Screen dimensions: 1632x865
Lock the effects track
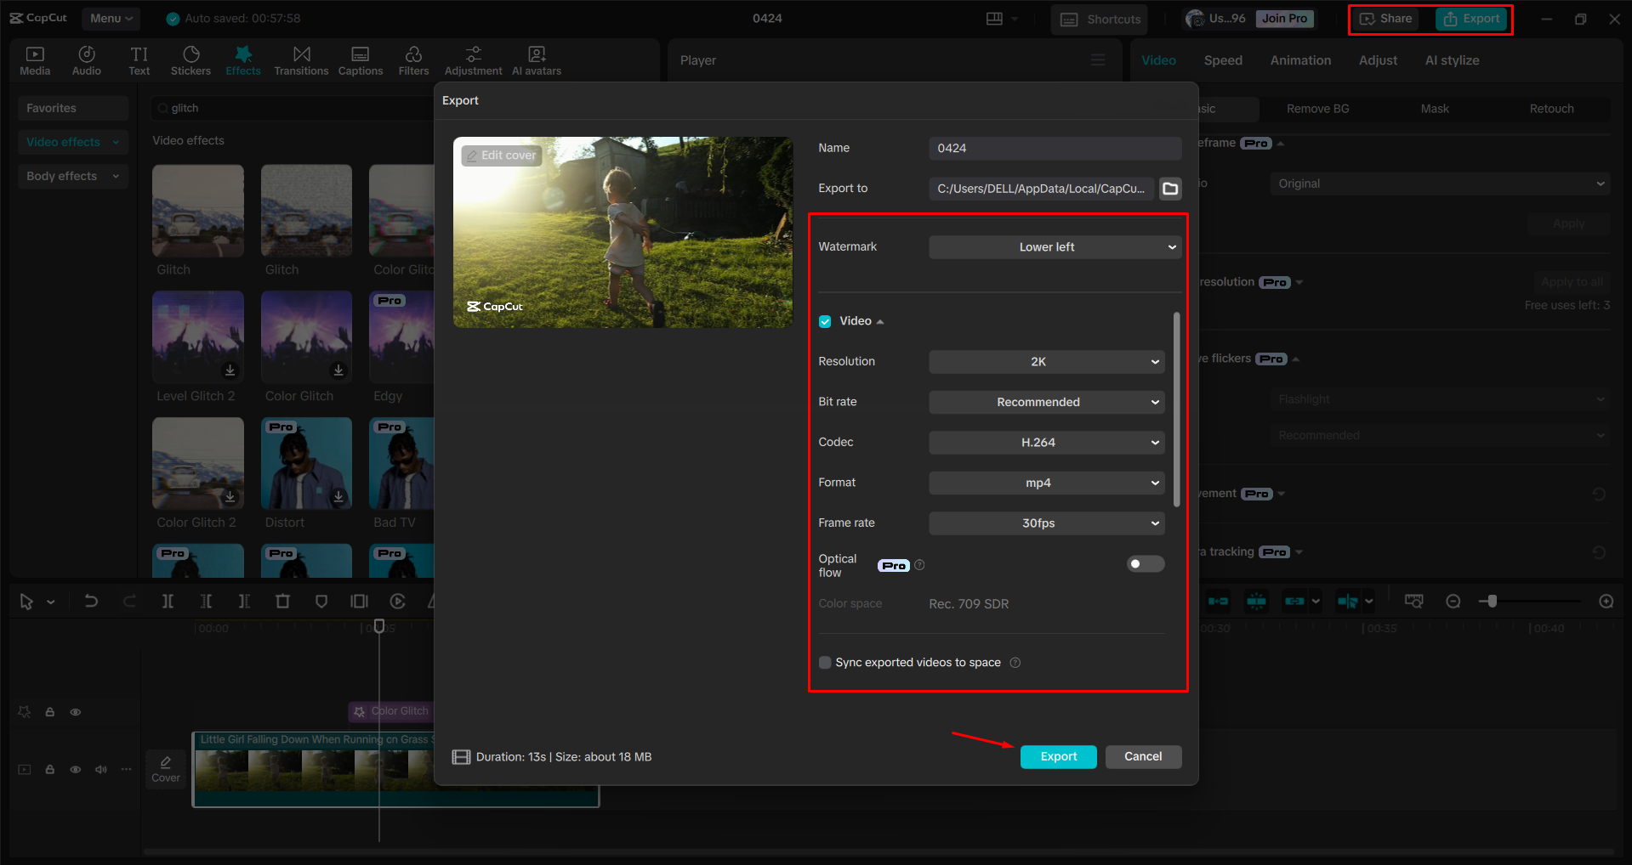click(50, 712)
